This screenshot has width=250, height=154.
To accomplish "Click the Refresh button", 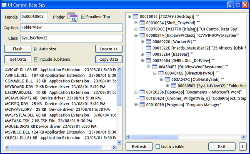I will 139,147.
